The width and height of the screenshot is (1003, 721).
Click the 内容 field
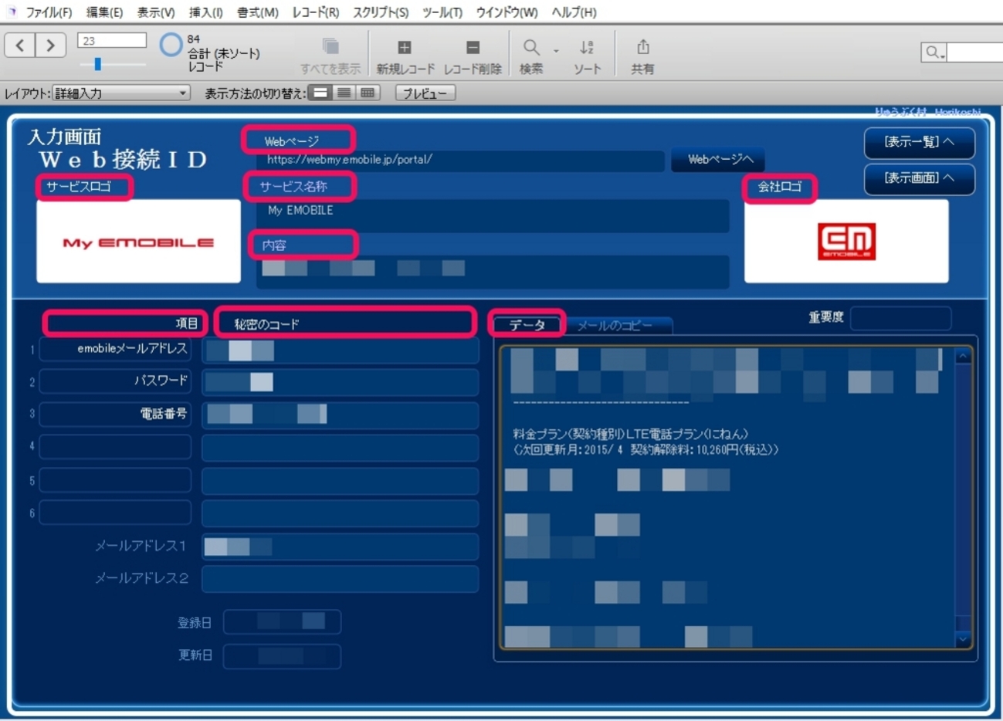click(x=493, y=272)
